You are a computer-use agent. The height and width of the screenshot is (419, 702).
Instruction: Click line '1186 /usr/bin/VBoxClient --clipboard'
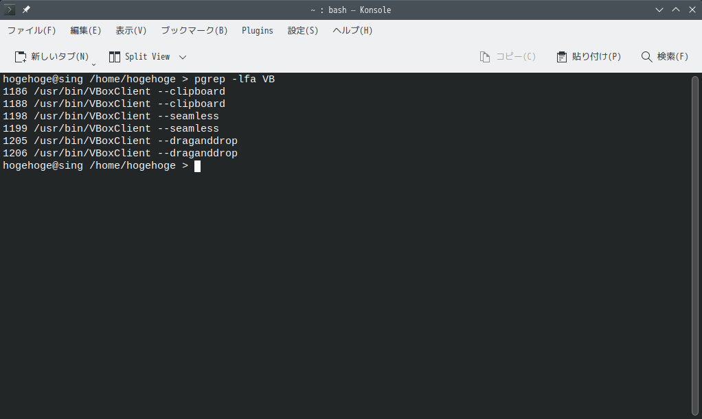(114, 91)
